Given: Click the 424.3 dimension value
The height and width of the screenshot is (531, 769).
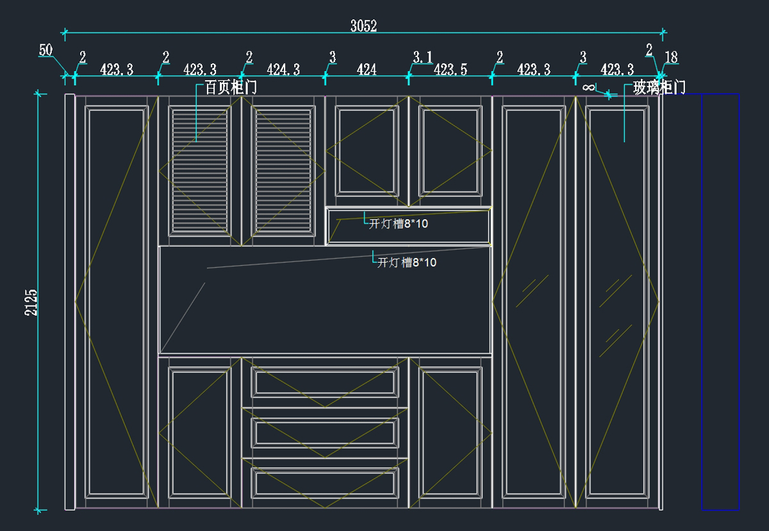Looking at the screenshot, I should [x=283, y=69].
